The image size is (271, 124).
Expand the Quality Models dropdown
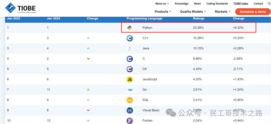(193, 12)
